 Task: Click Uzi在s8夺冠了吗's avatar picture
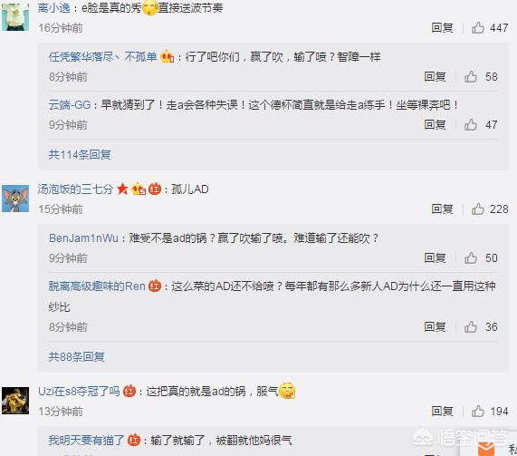tap(15, 401)
